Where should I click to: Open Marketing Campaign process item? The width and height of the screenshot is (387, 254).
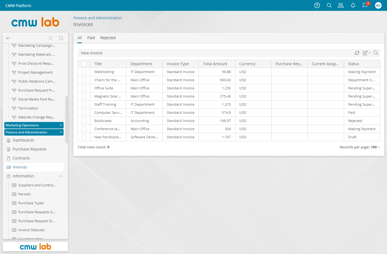click(37, 46)
